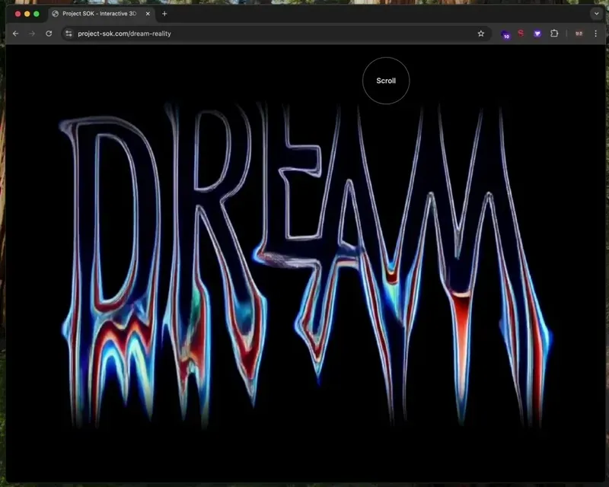Click the green fullscreen window button
Screen dimensions: 609x487
point(37,14)
